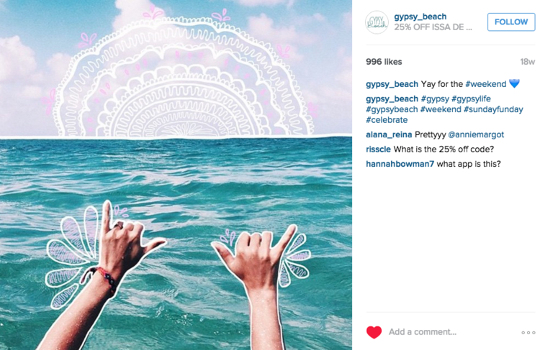Image resolution: width=540 pixels, height=350 pixels.
Task: Click the blue heart emoji in caption
Action: tap(514, 83)
